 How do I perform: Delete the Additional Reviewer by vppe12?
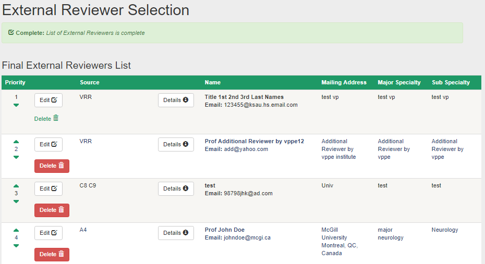pos(52,166)
